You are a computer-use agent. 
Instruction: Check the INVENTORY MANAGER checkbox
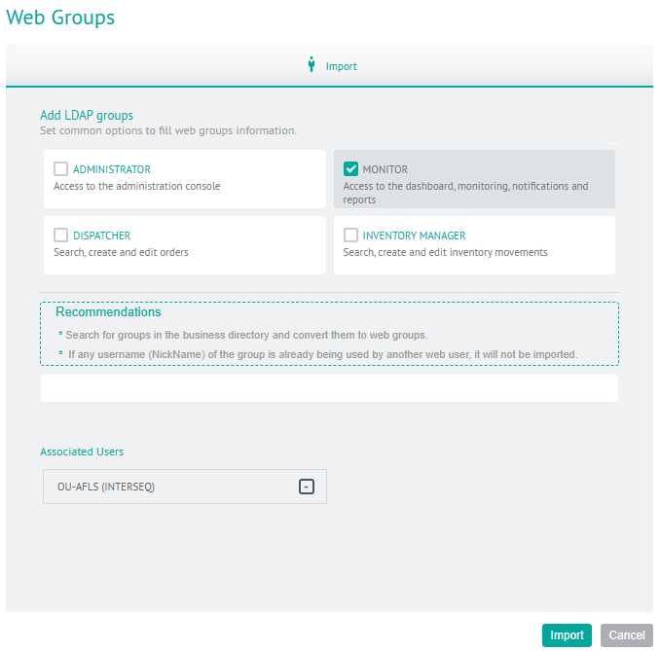click(x=350, y=235)
